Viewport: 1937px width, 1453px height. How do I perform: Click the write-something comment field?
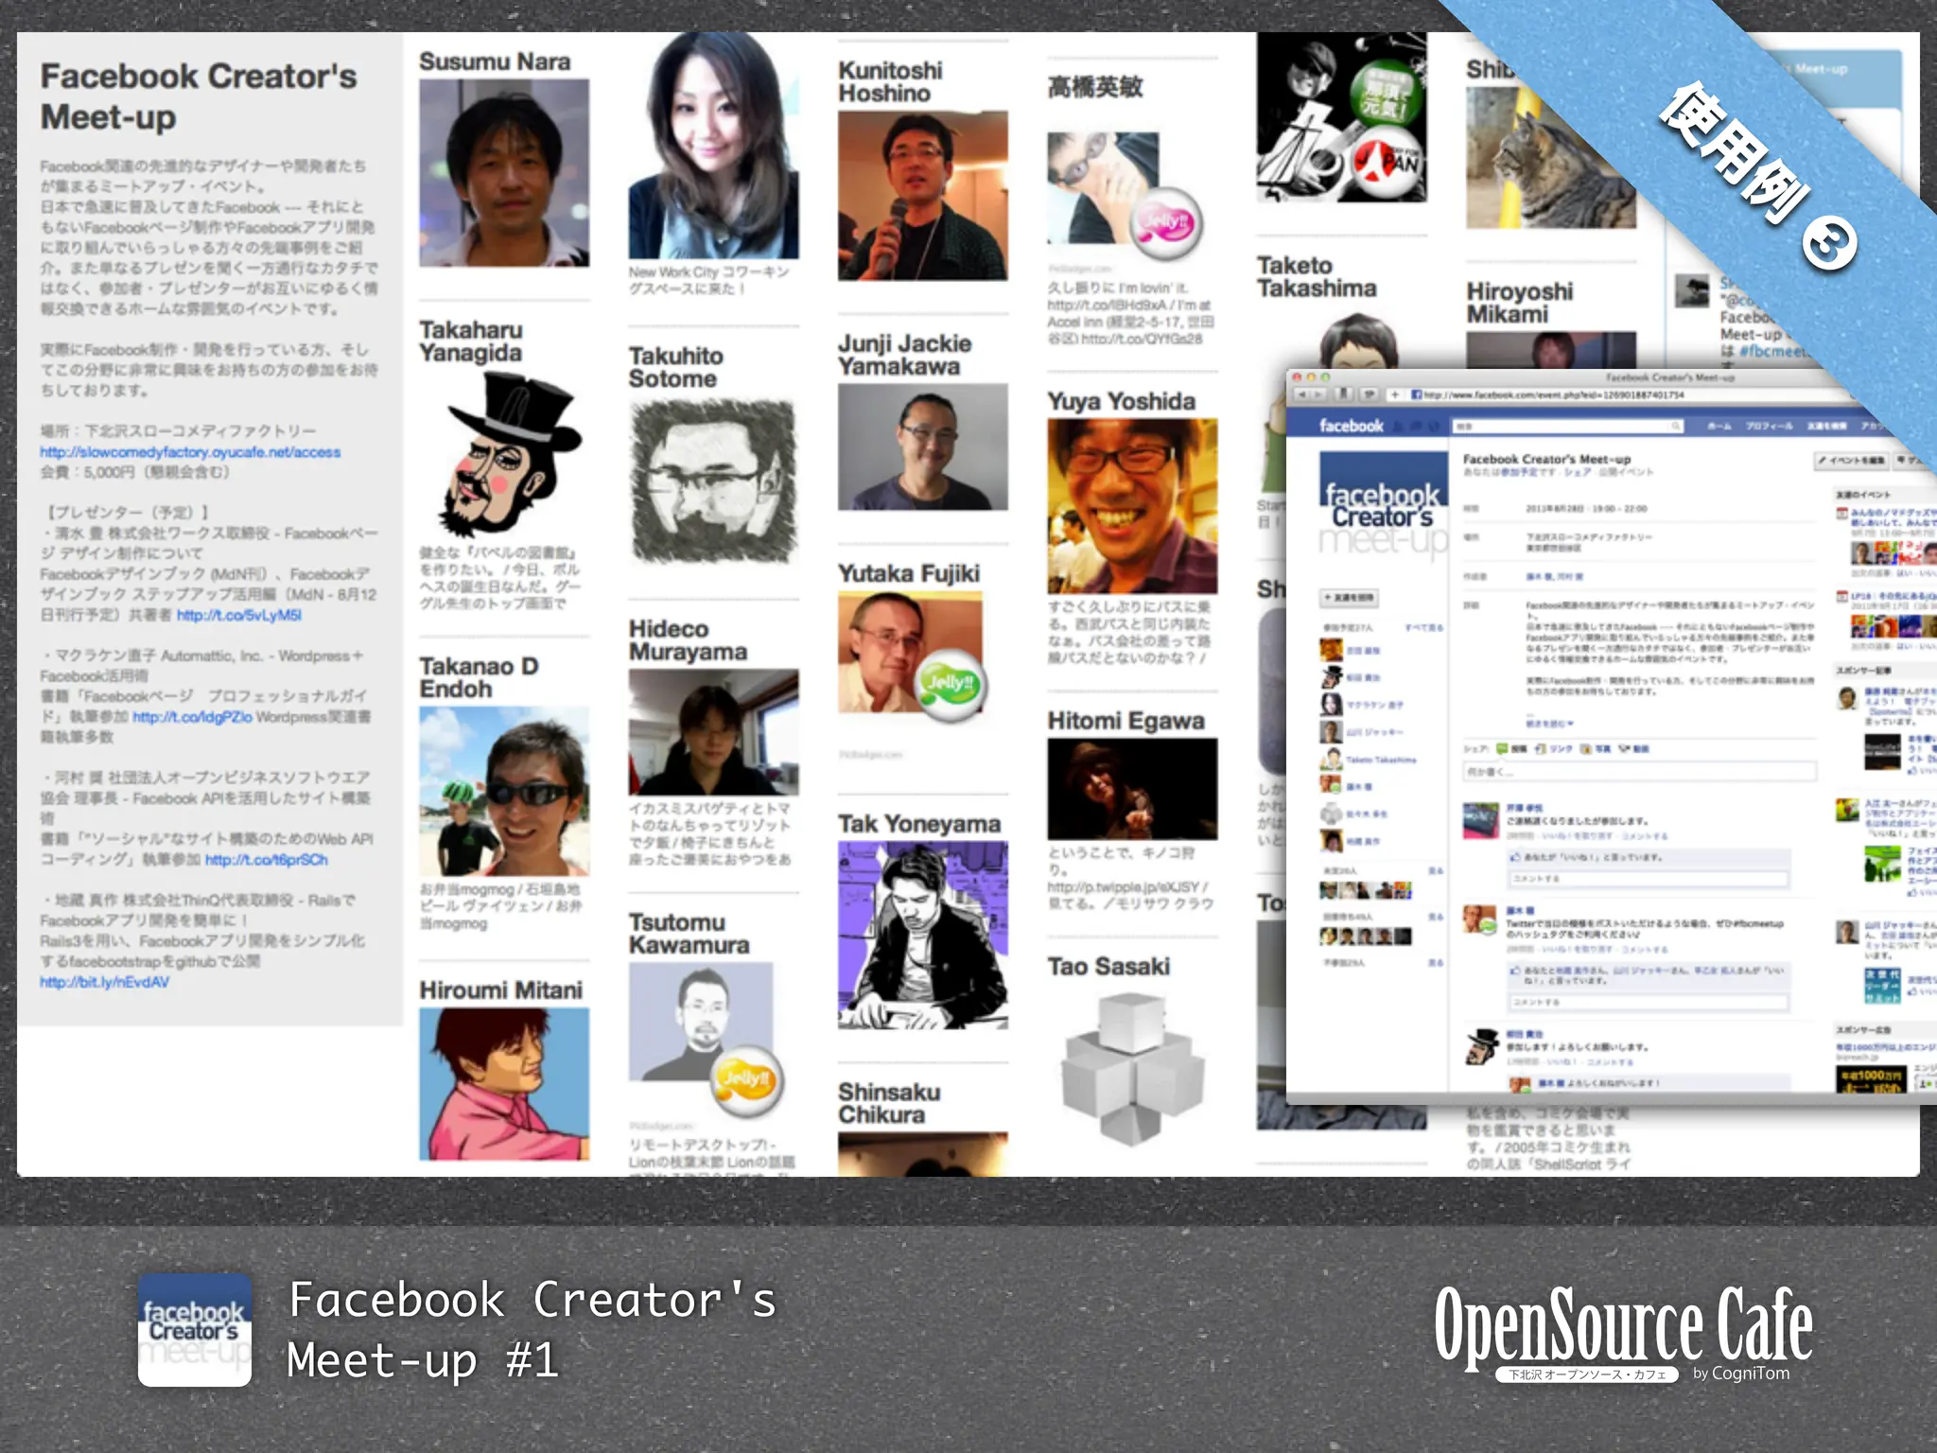click(1640, 772)
